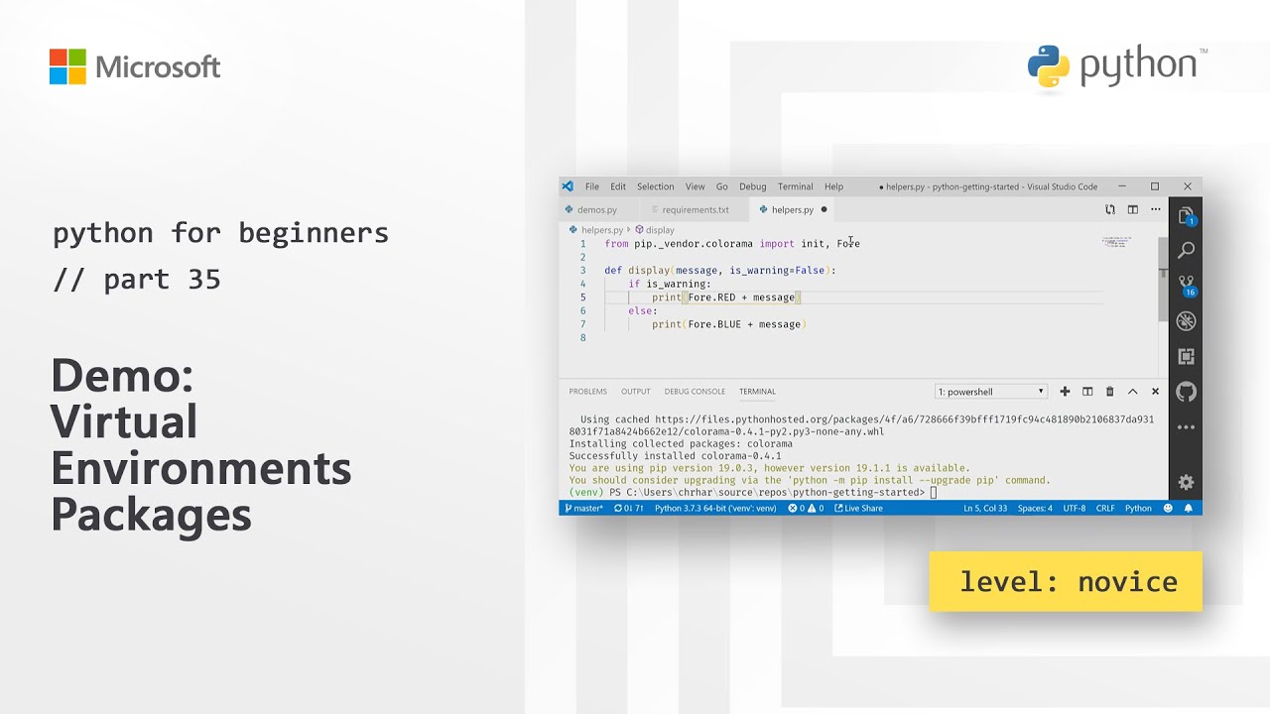Switch to the demos.py editor tab

(597, 210)
